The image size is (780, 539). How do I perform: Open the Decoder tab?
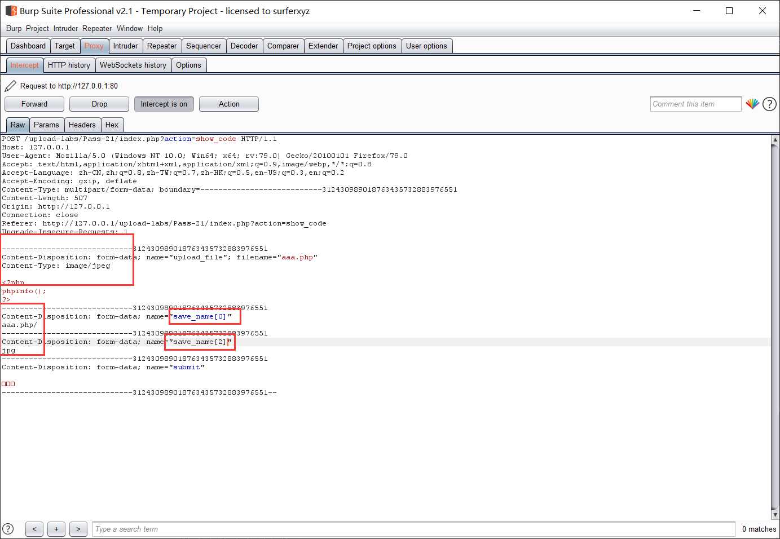244,46
